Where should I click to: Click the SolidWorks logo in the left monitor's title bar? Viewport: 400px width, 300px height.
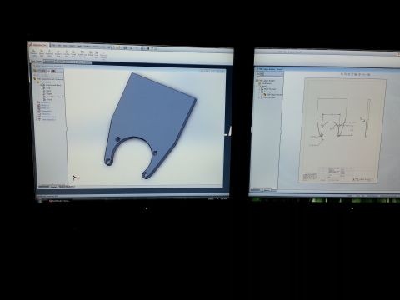click(x=39, y=44)
